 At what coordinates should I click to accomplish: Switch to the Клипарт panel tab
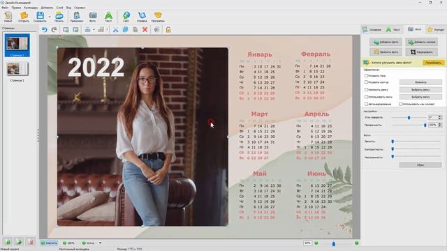coord(436,29)
